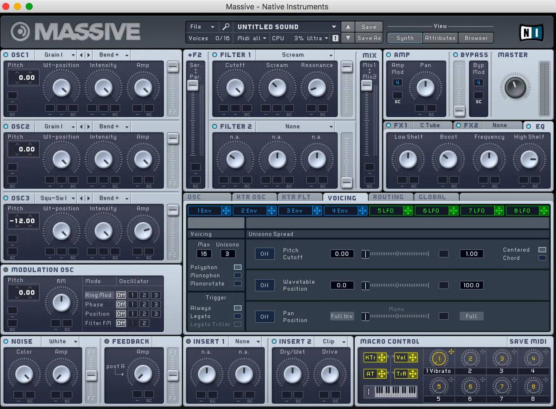
Task: Toggle the OSC3 power button
Action: click(6, 198)
